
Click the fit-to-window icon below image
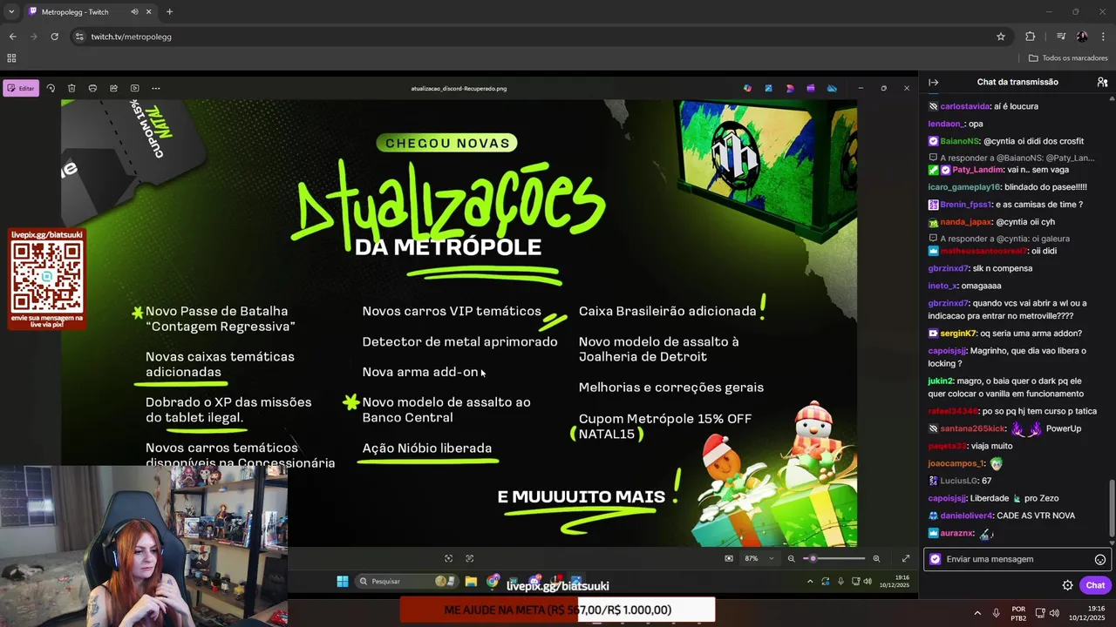[448, 558]
